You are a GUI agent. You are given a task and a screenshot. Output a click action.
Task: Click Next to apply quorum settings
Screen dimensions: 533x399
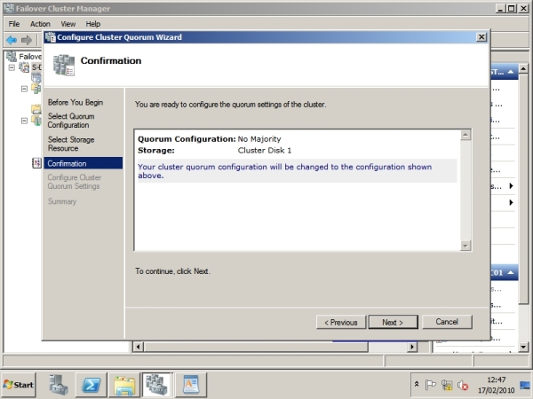(393, 322)
